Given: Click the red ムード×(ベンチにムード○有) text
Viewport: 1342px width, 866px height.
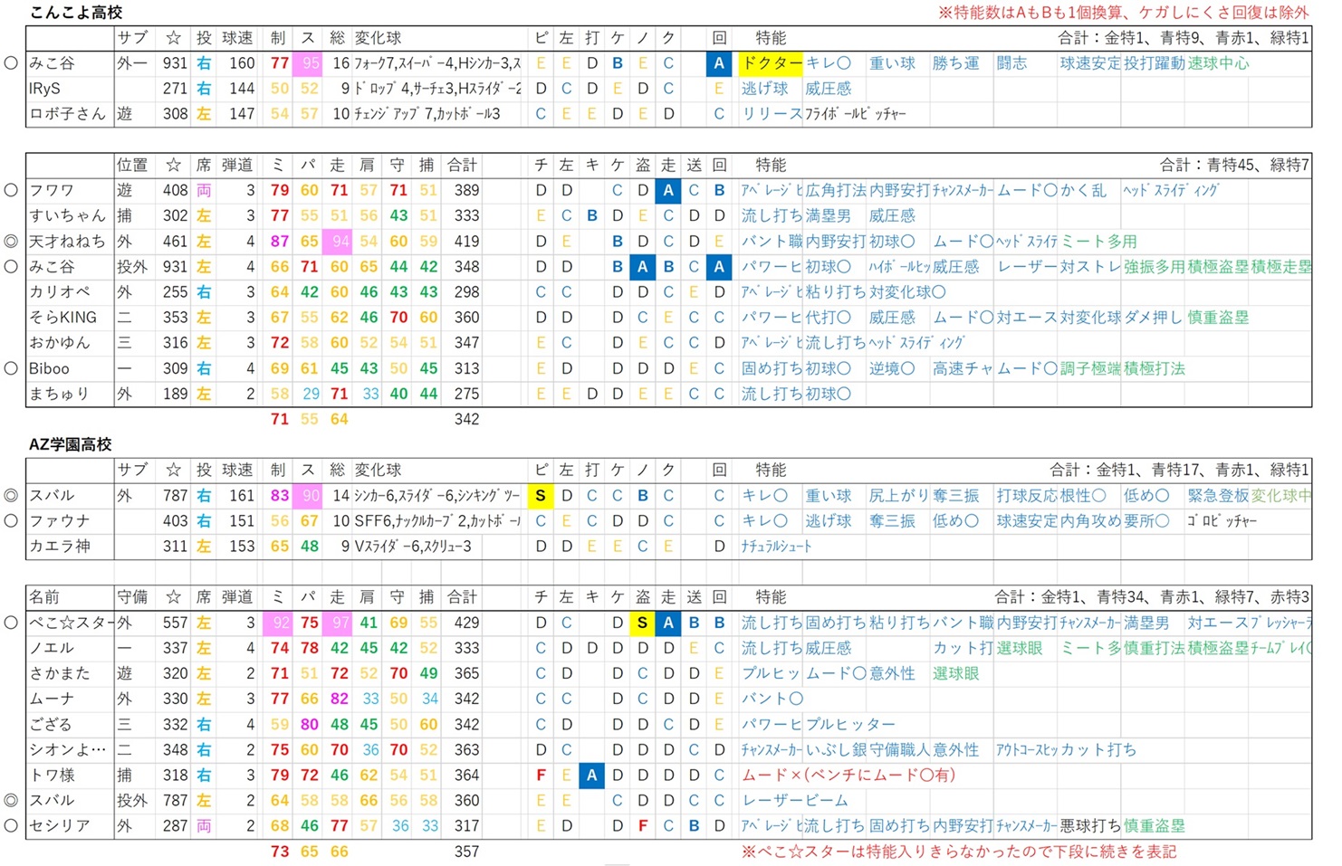Looking at the screenshot, I should pyautogui.click(x=848, y=775).
